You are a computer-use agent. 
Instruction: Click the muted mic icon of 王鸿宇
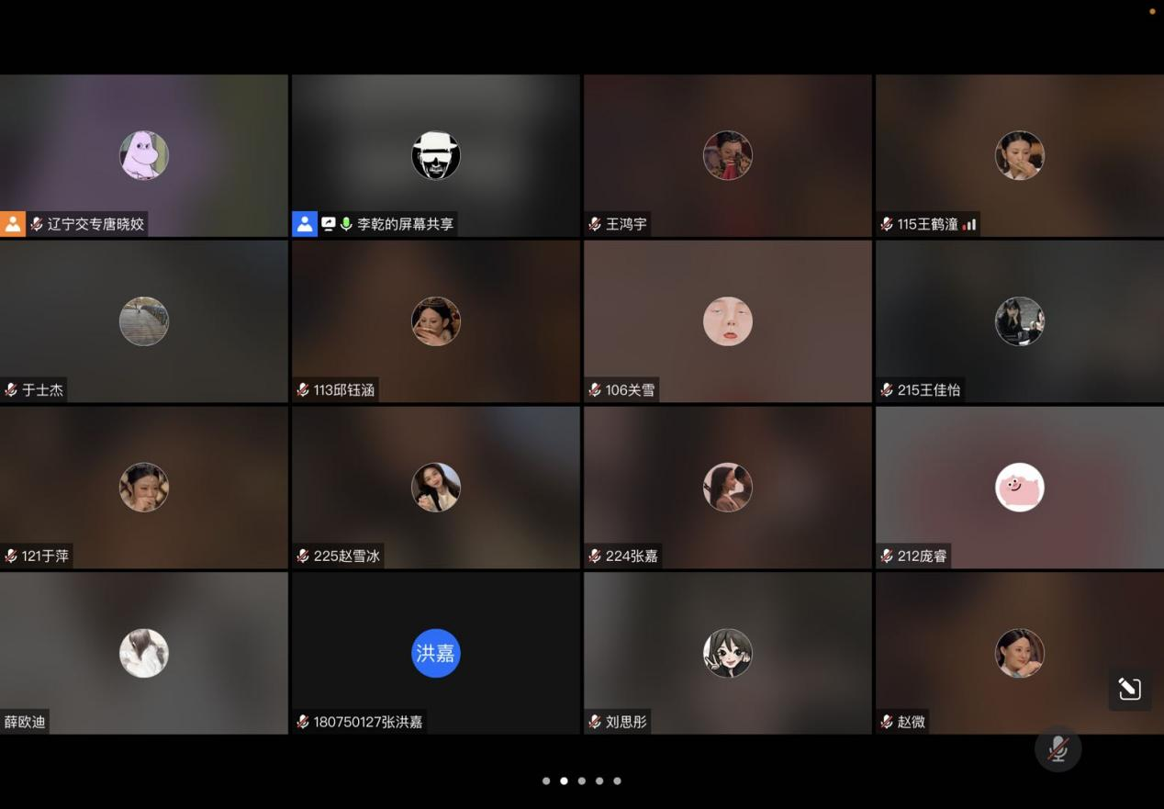(595, 223)
